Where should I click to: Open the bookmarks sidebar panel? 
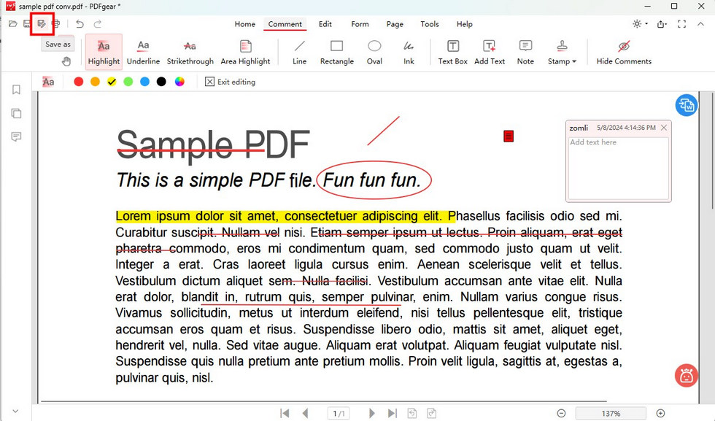click(x=16, y=89)
